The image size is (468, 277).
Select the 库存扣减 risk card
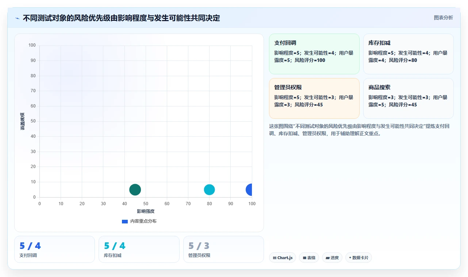point(408,54)
